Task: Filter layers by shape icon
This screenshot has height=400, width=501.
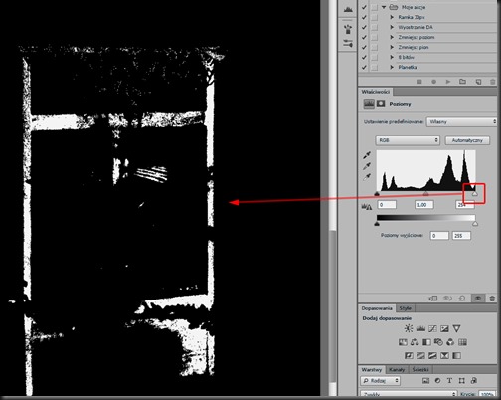Action: pos(462,381)
